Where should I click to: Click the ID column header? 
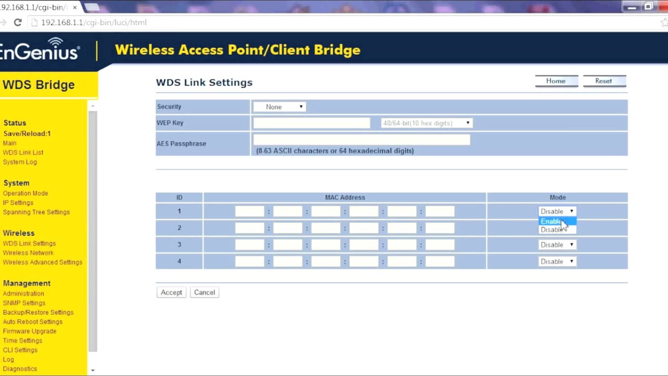[x=179, y=197]
